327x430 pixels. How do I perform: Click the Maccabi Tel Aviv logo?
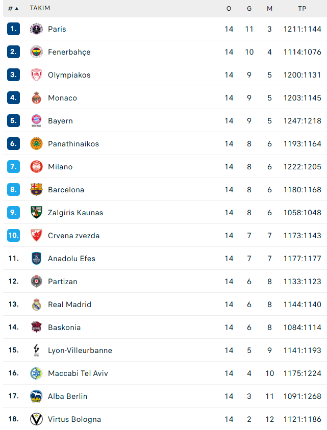(x=36, y=373)
